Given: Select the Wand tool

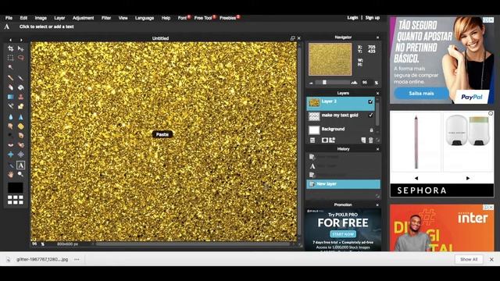Looking at the screenshot, I should coord(10,67).
